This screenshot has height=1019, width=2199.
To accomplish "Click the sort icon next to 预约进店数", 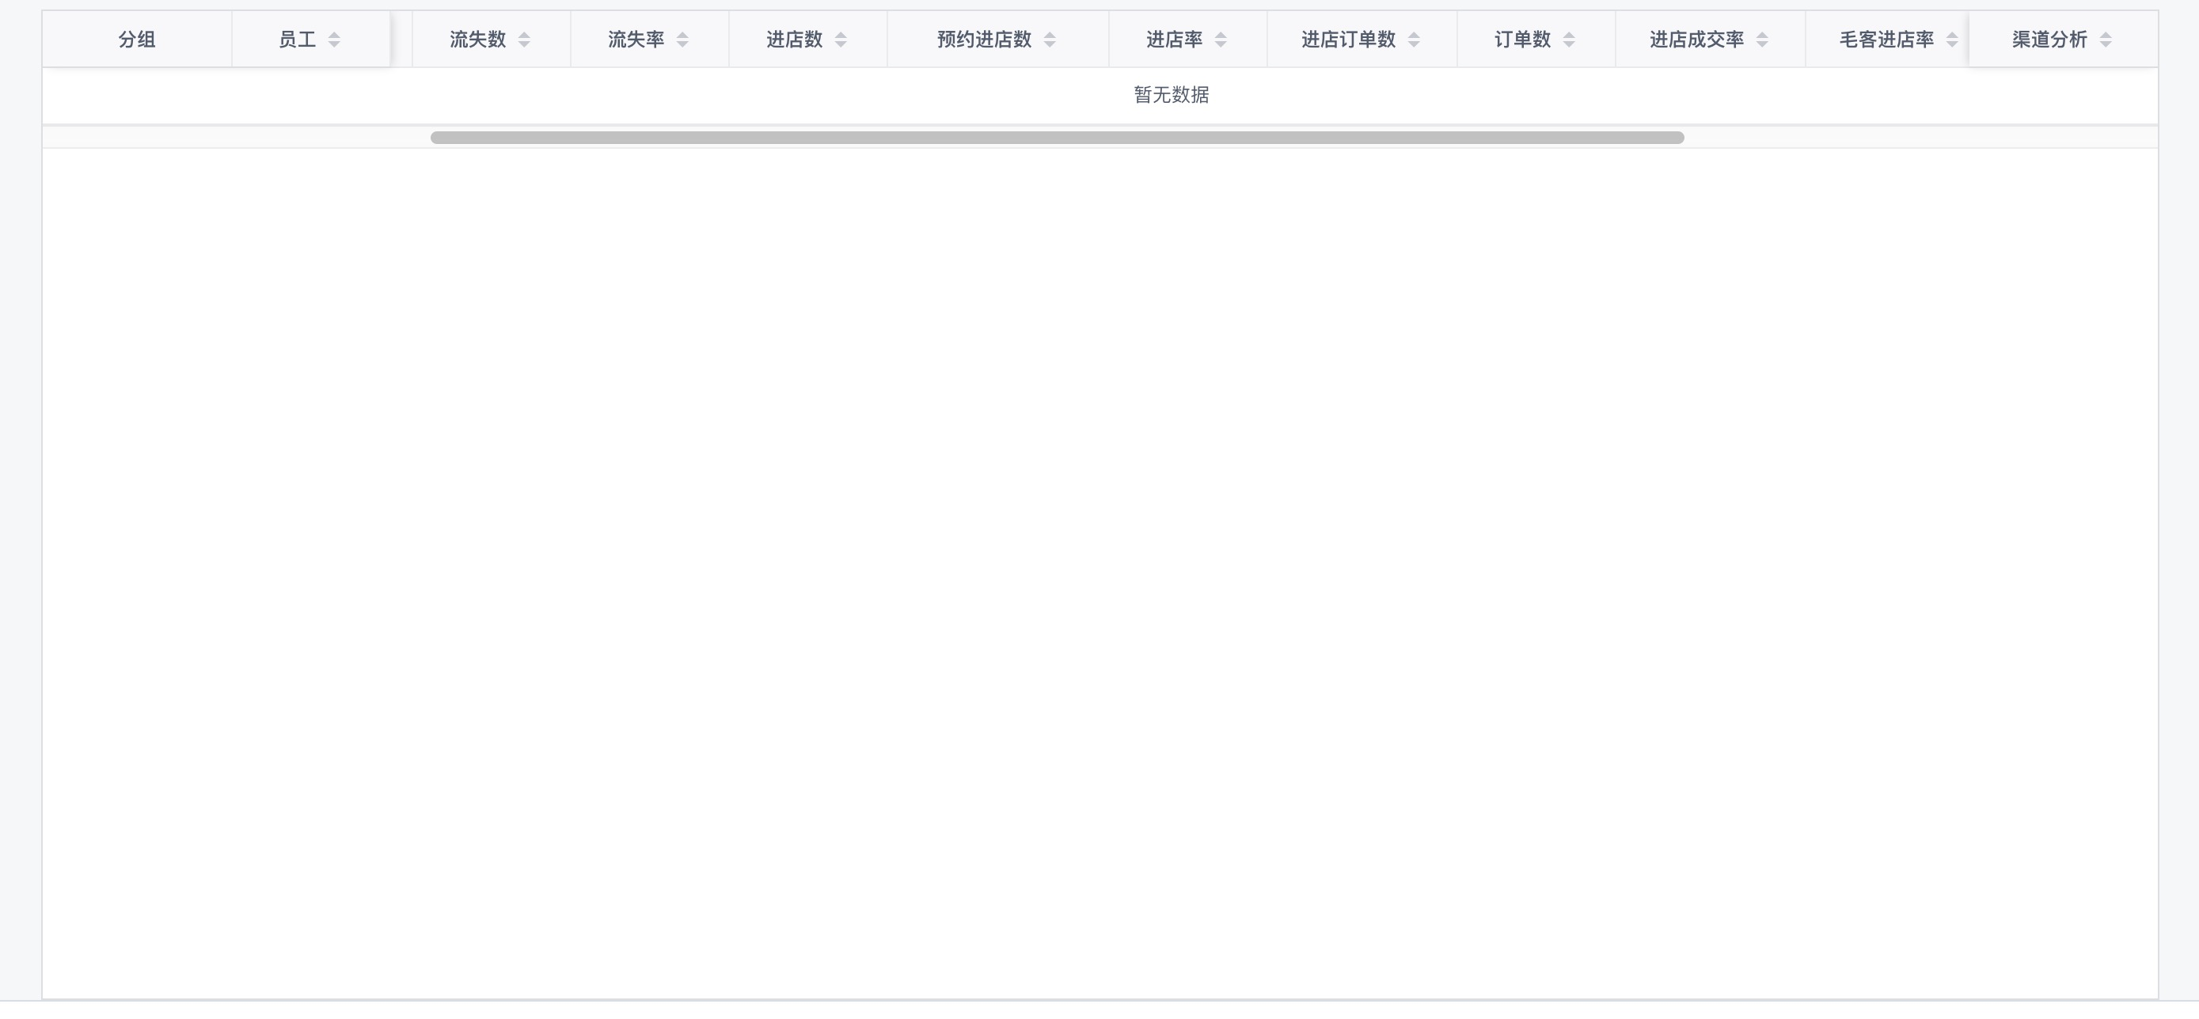I will [x=1051, y=39].
